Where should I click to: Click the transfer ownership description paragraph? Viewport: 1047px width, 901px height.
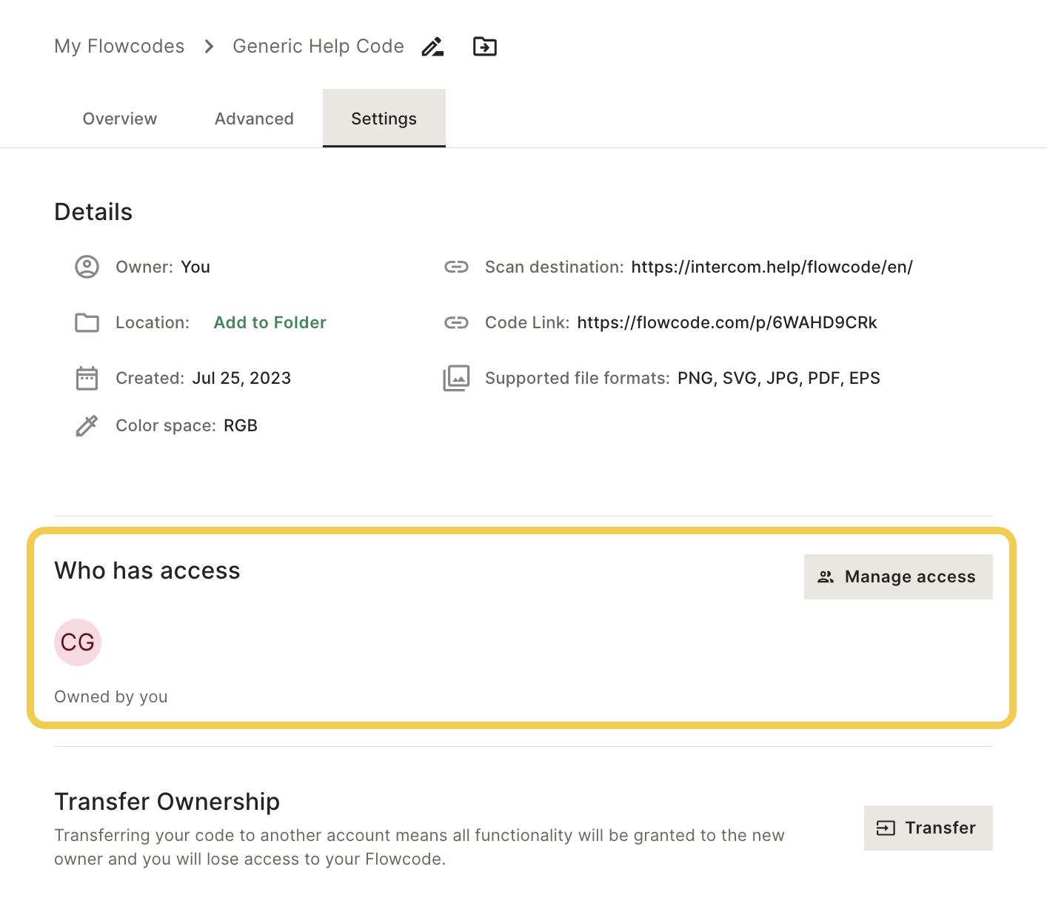click(419, 847)
